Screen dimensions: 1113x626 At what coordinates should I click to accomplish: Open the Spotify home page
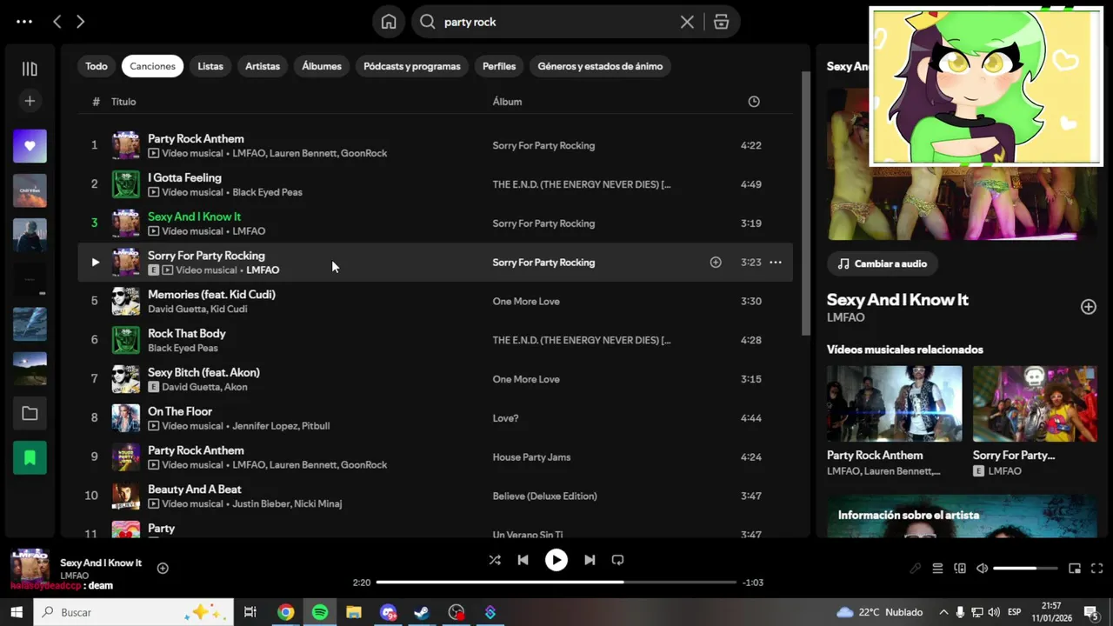(389, 22)
